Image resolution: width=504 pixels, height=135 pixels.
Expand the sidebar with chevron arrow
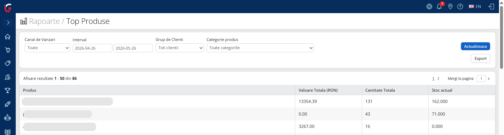pyautogui.click(x=8, y=23)
